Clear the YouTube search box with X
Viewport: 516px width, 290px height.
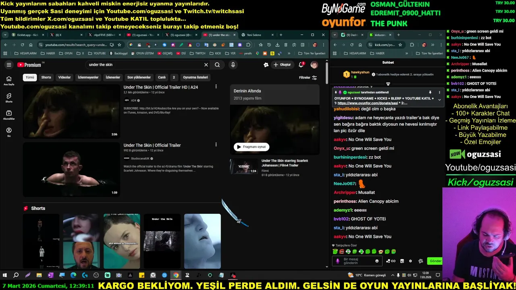click(206, 65)
